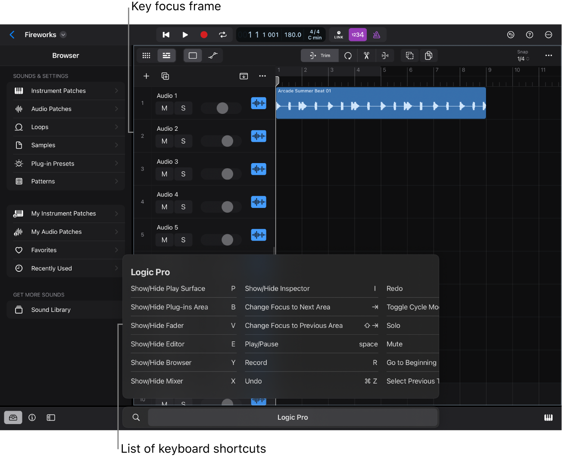562x459 pixels.
Task: Select the automation curve icon
Action: tap(213, 56)
